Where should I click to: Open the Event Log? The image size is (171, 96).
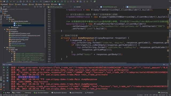(x=163, y=93)
